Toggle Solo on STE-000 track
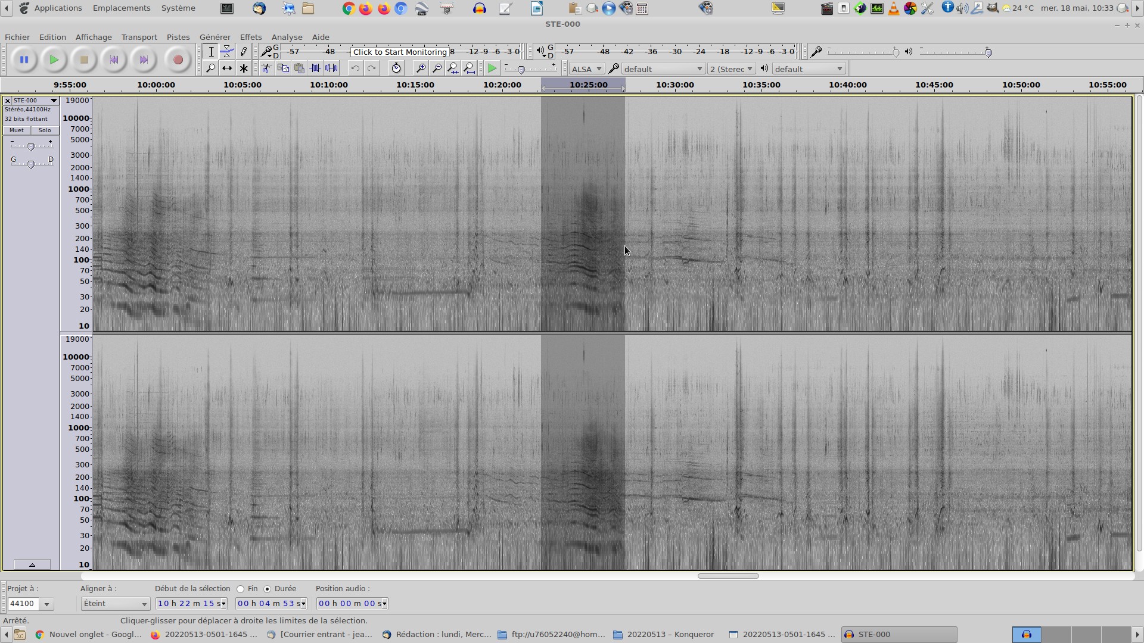This screenshot has width=1144, height=643. pos(45,130)
